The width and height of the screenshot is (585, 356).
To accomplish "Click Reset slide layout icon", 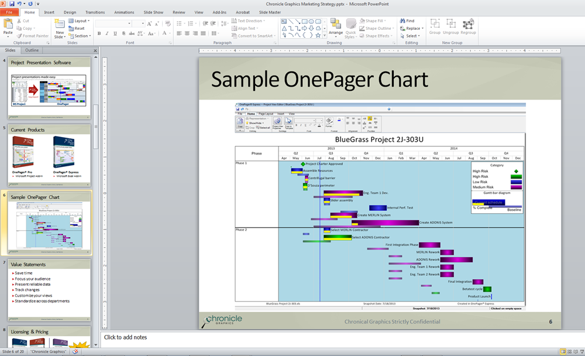I will [x=77, y=28].
